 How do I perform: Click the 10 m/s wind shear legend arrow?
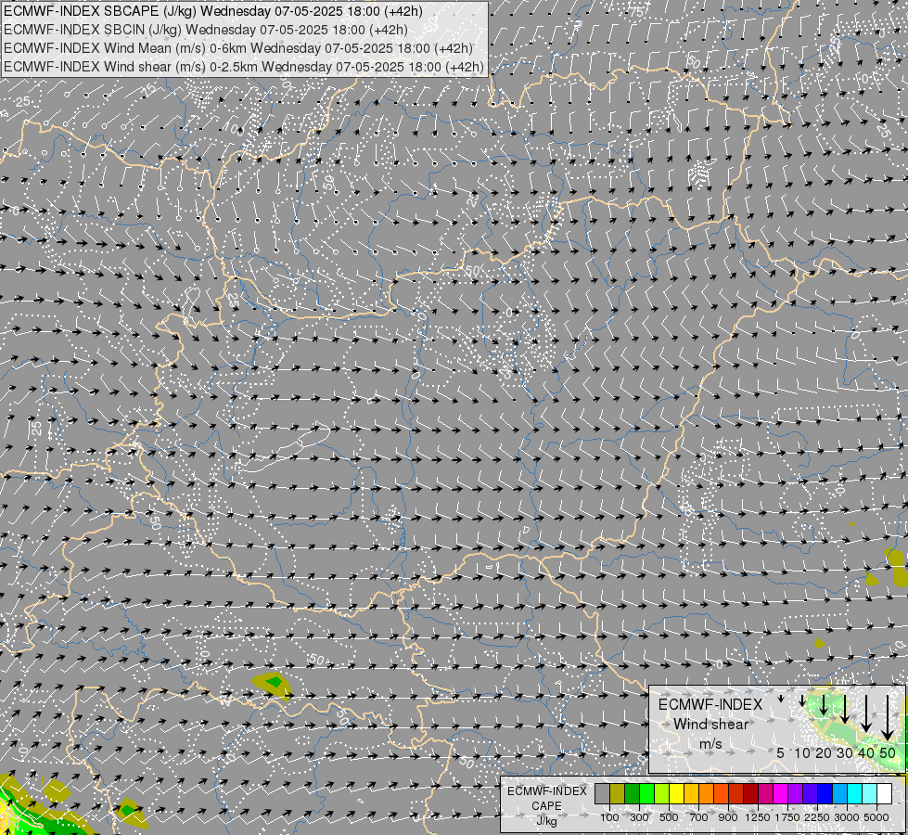coord(802,701)
